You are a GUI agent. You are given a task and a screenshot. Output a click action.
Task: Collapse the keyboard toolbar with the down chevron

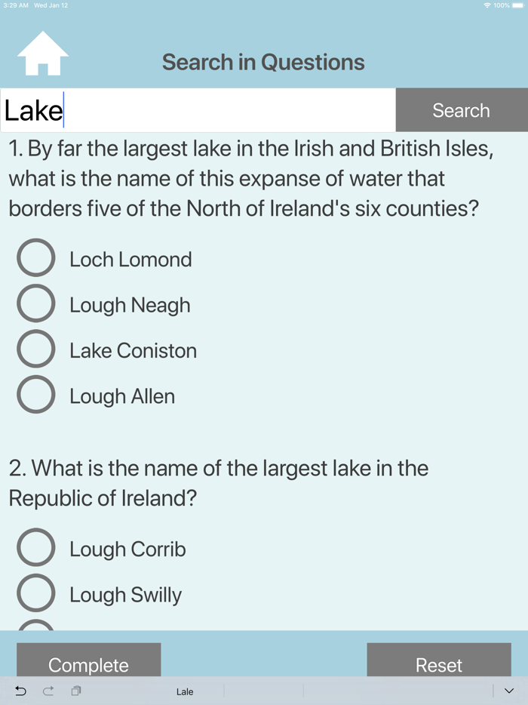[x=507, y=691]
